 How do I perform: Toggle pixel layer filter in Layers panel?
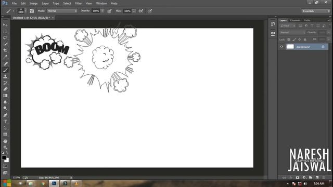click(300, 26)
